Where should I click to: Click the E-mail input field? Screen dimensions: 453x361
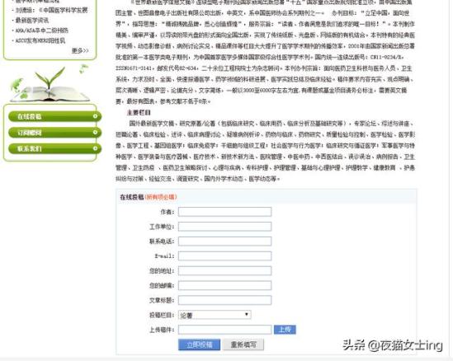click(224, 256)
